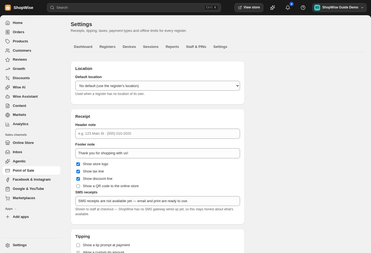Open Inbox via its tray icon
371x253 pixels.
pyautogui.click(x=8, y=152)
